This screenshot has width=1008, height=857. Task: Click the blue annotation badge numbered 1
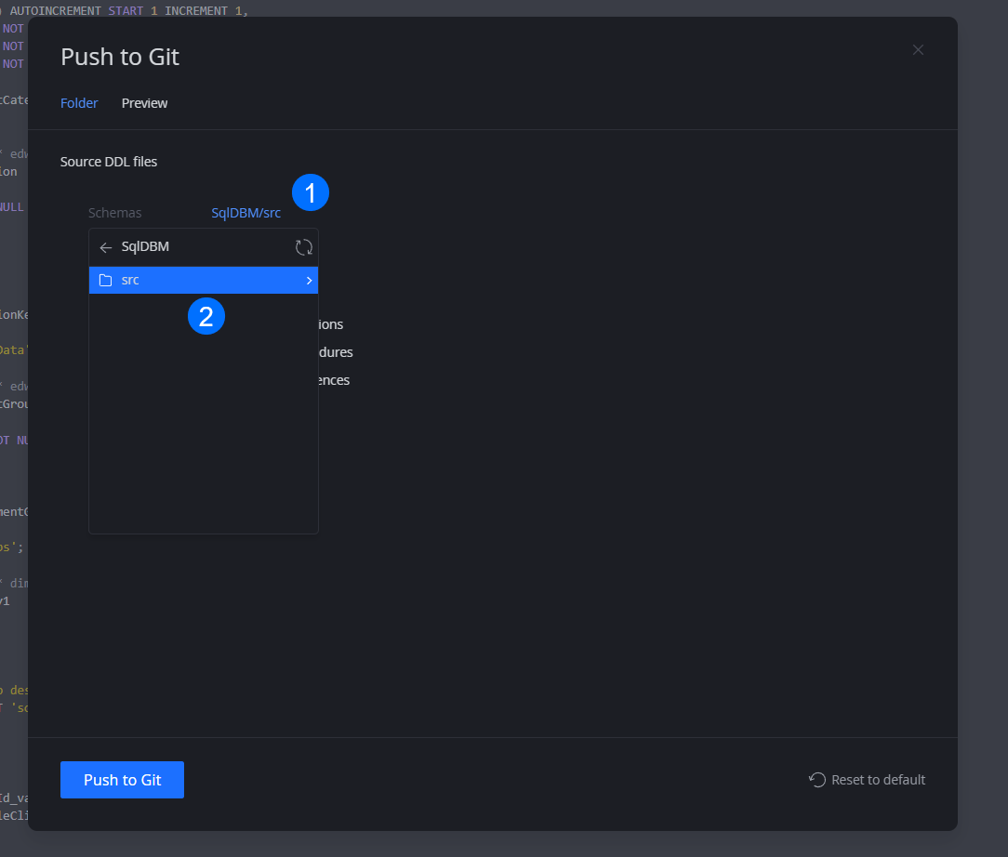311,193
